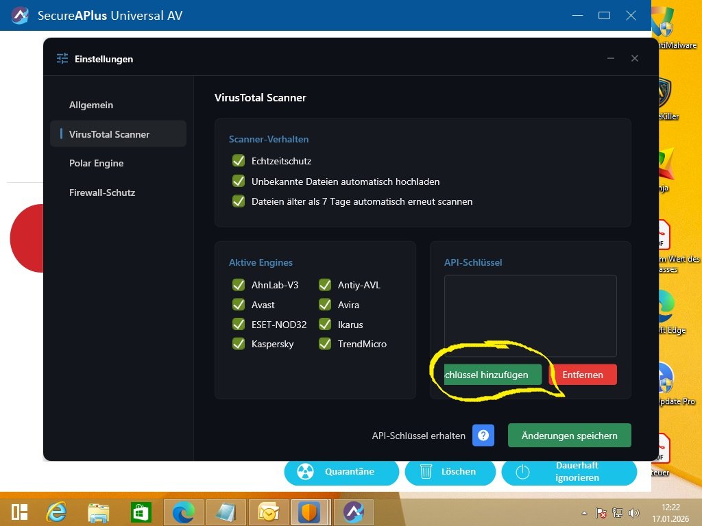
Task: Uncheck the Avast engine
Action: (x=239, y=305)
